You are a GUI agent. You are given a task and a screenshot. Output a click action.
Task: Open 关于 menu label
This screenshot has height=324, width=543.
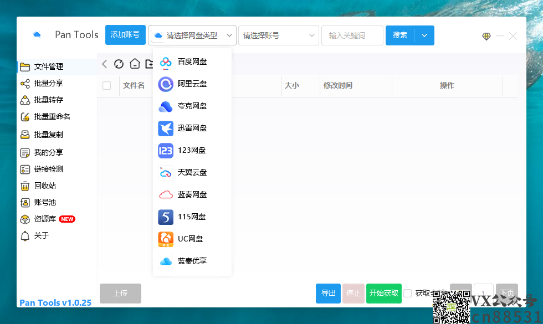coord(42,235)
